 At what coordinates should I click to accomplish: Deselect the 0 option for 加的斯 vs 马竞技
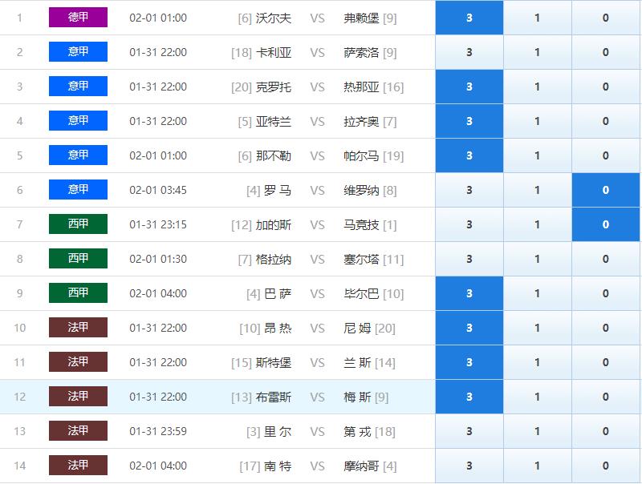coord(606,224)
